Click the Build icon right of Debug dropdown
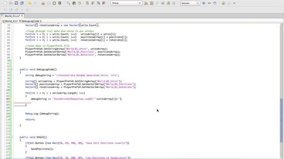284x159 pixels. point(146,3)
